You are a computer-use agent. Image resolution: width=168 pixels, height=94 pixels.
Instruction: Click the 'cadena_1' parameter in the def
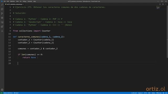45,37
